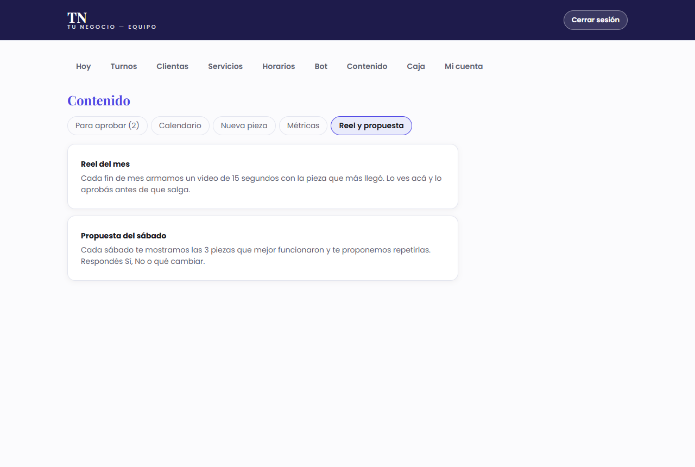The width and height of the screenshot is (695, 467).
Task: Show the Métricas tab
Action: (x=303, y=125)
